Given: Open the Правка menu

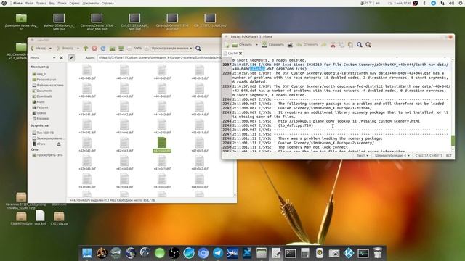Looking at the screenshot, I should point(41,3).
